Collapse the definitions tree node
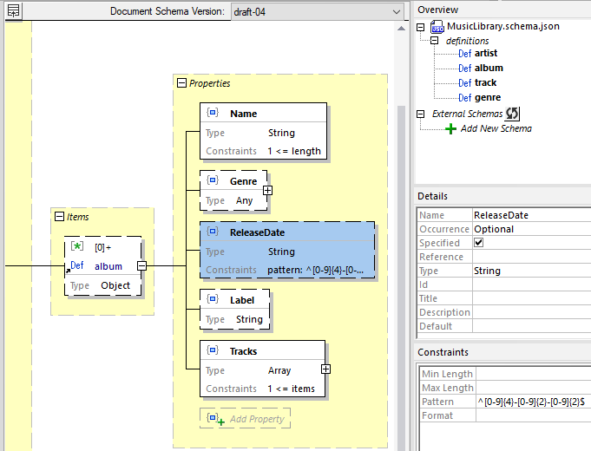Viewport: 591px width, 451px height. coord(435,41)
